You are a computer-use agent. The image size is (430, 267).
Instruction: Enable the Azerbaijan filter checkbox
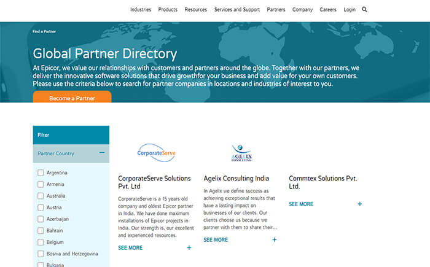41,219
